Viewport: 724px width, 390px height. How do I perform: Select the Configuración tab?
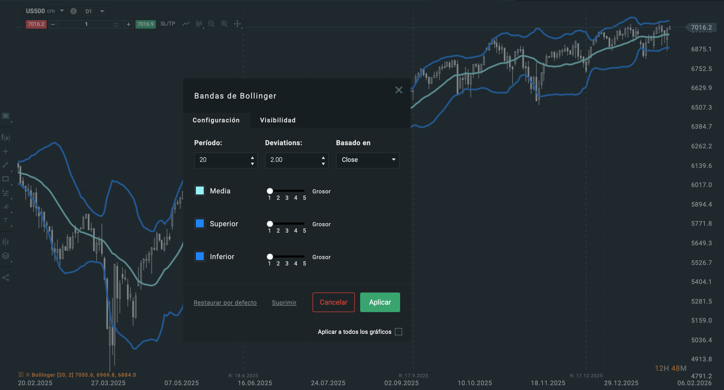tap(216, 120)
